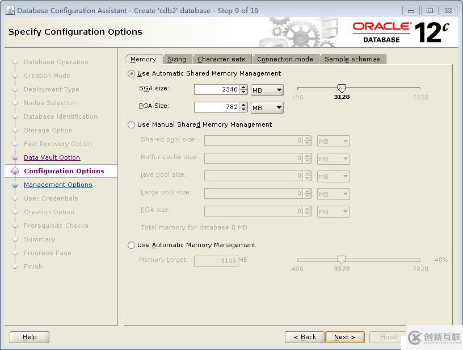Click the PGA Size input field
This screenshot has height=350, width=463.
click(217, 107)
